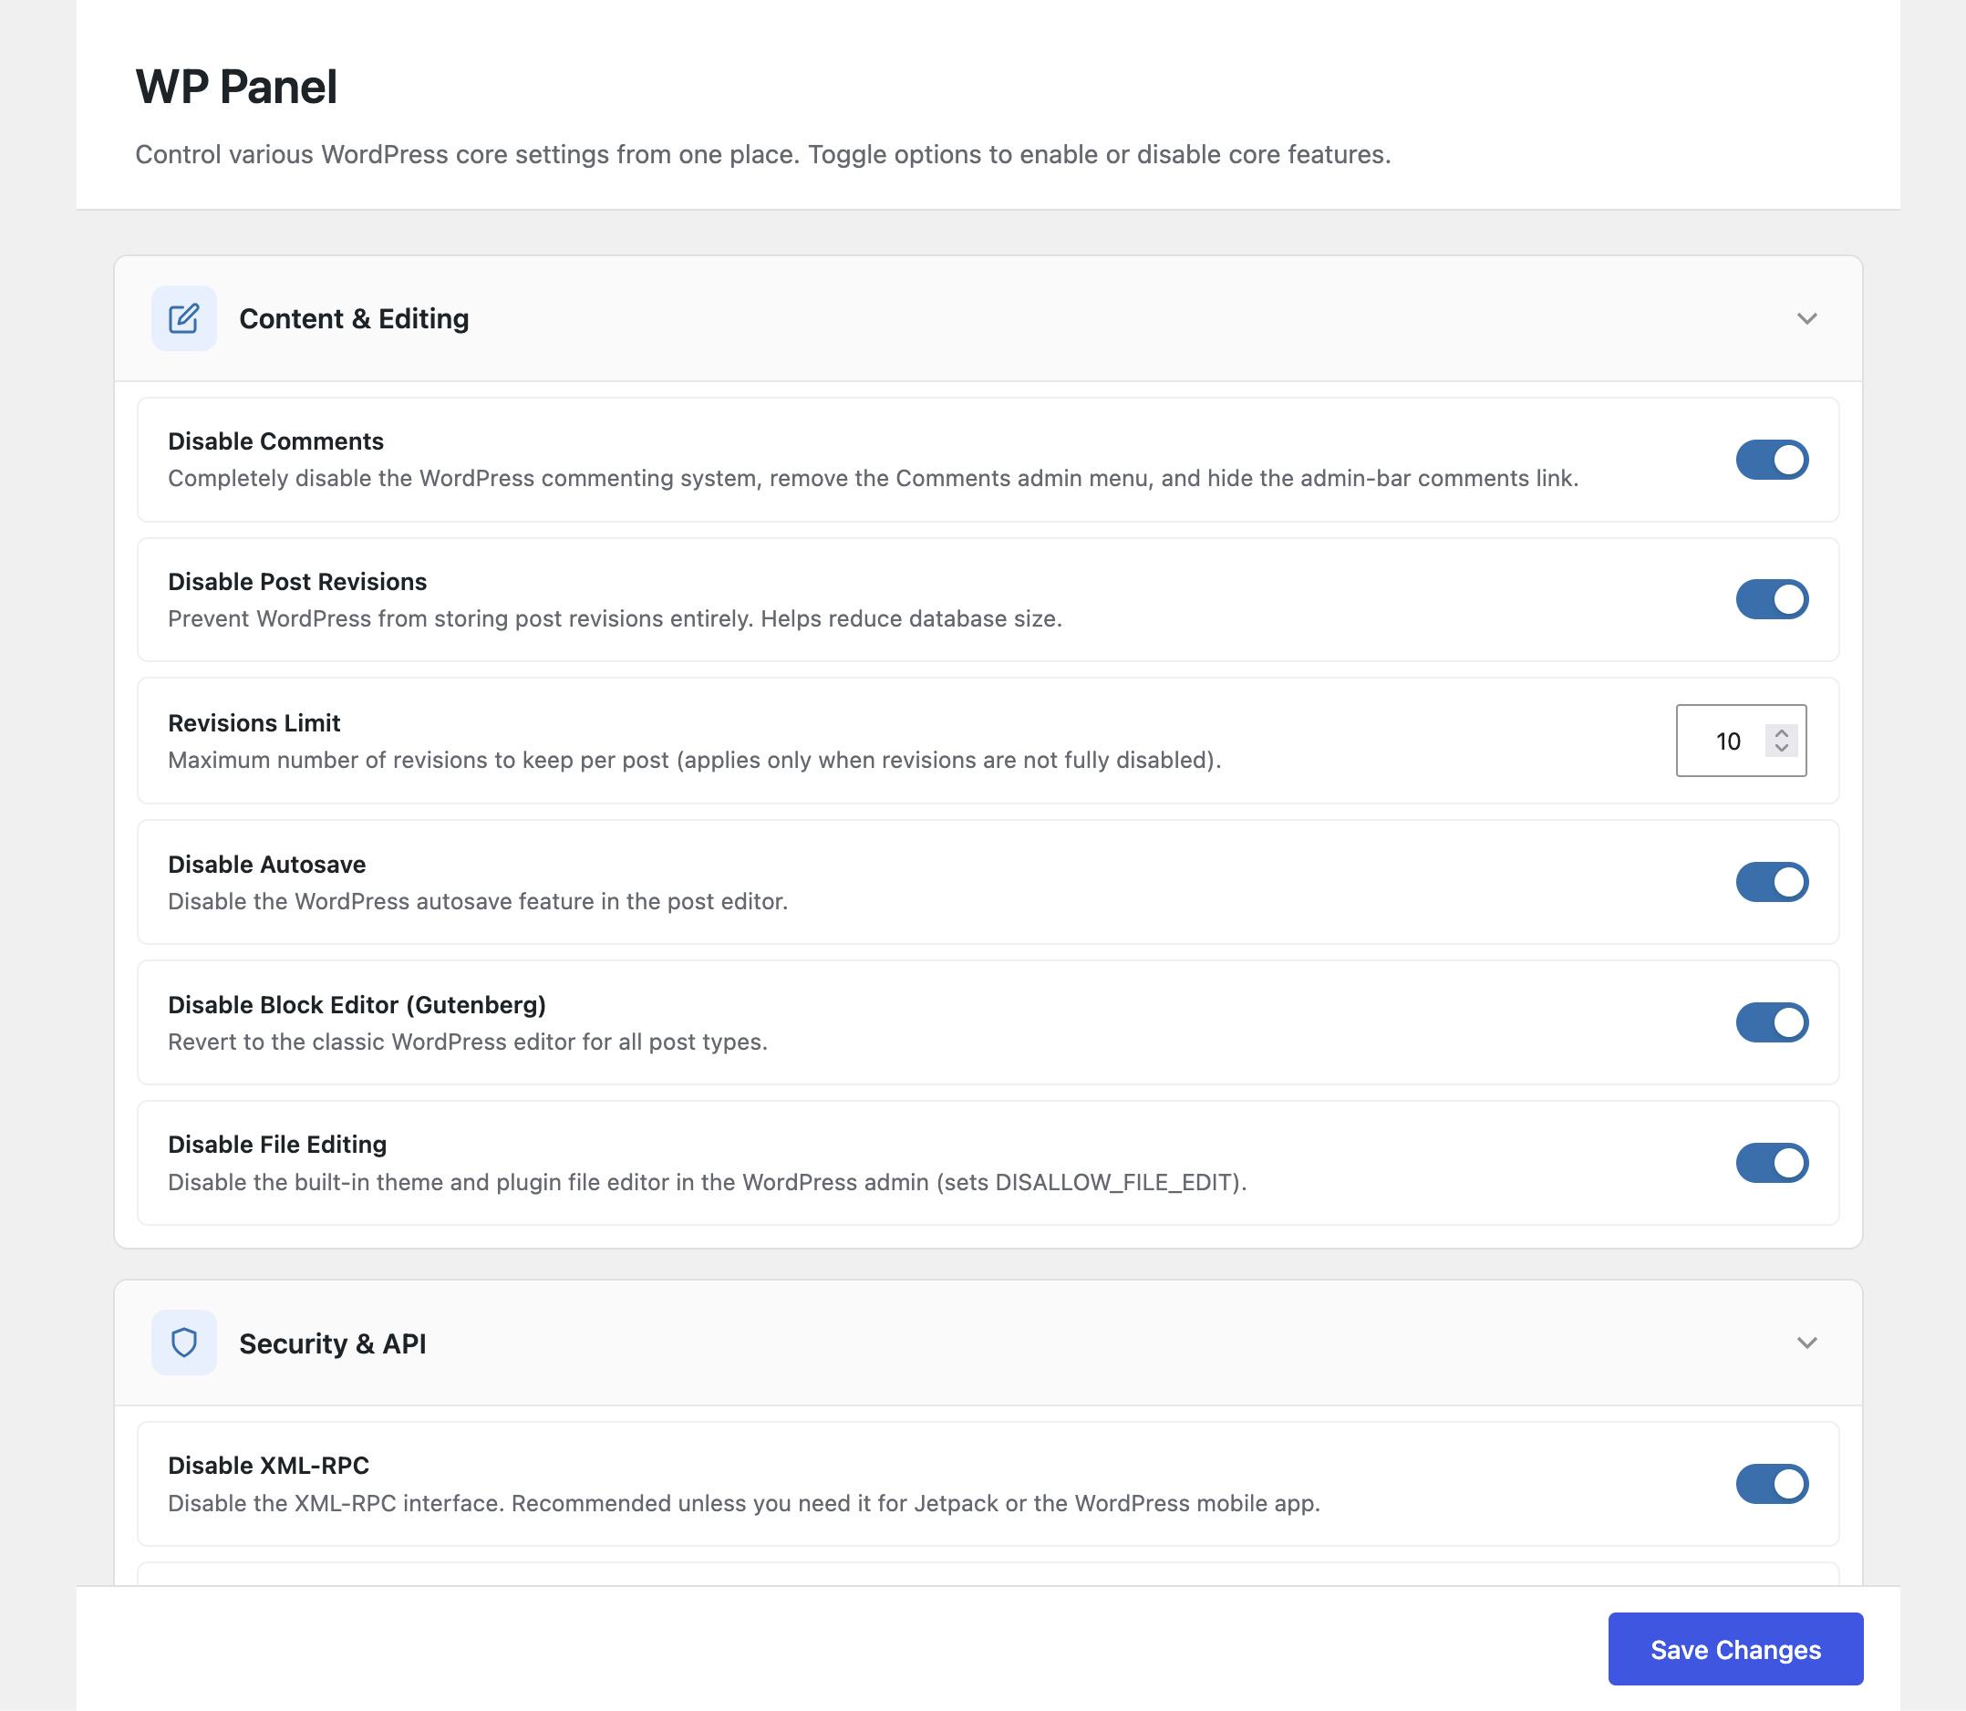
Task: Disable the Block Editor (Gutenberg) toggle
Action: tap(1771, 1021)
